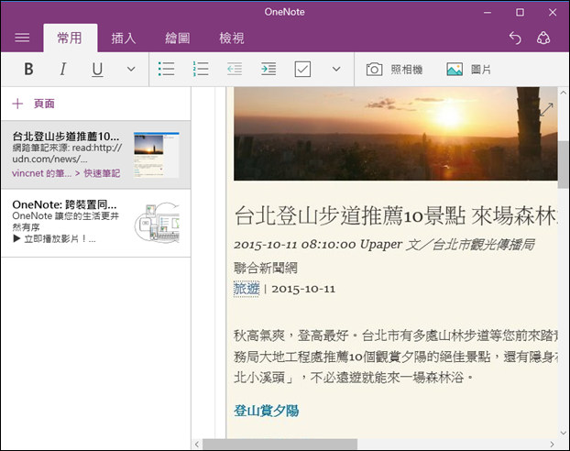Open the OneNote: 跨裝置同 page entry
570x451 pixels.
tap(96, 223)
